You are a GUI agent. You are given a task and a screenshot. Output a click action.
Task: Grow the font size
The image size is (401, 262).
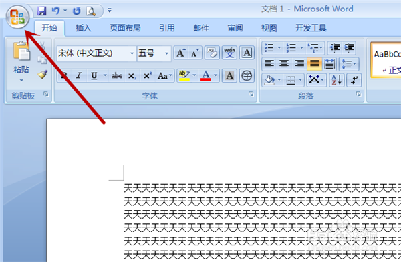point(181,53)
